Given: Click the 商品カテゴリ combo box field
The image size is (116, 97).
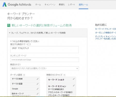Looking at the screenshot, I should click(x=45, y=68).
